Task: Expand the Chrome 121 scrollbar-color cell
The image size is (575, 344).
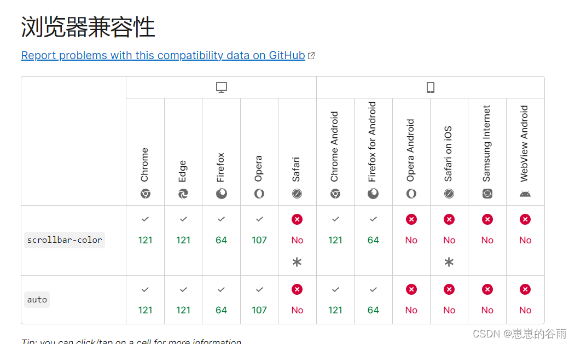Action: tap(145, 241)
